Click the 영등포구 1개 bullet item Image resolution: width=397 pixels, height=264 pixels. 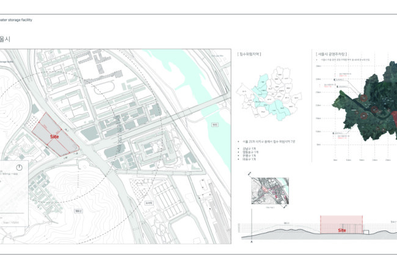(249, 152)
